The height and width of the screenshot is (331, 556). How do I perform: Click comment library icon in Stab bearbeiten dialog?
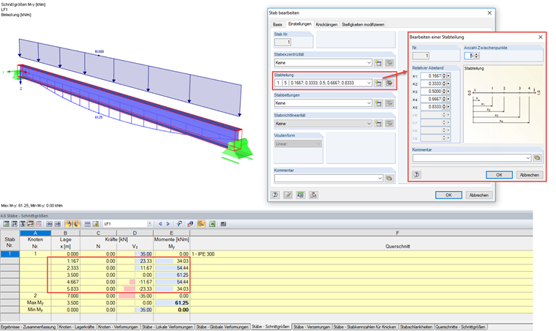[x=389, y=178]
